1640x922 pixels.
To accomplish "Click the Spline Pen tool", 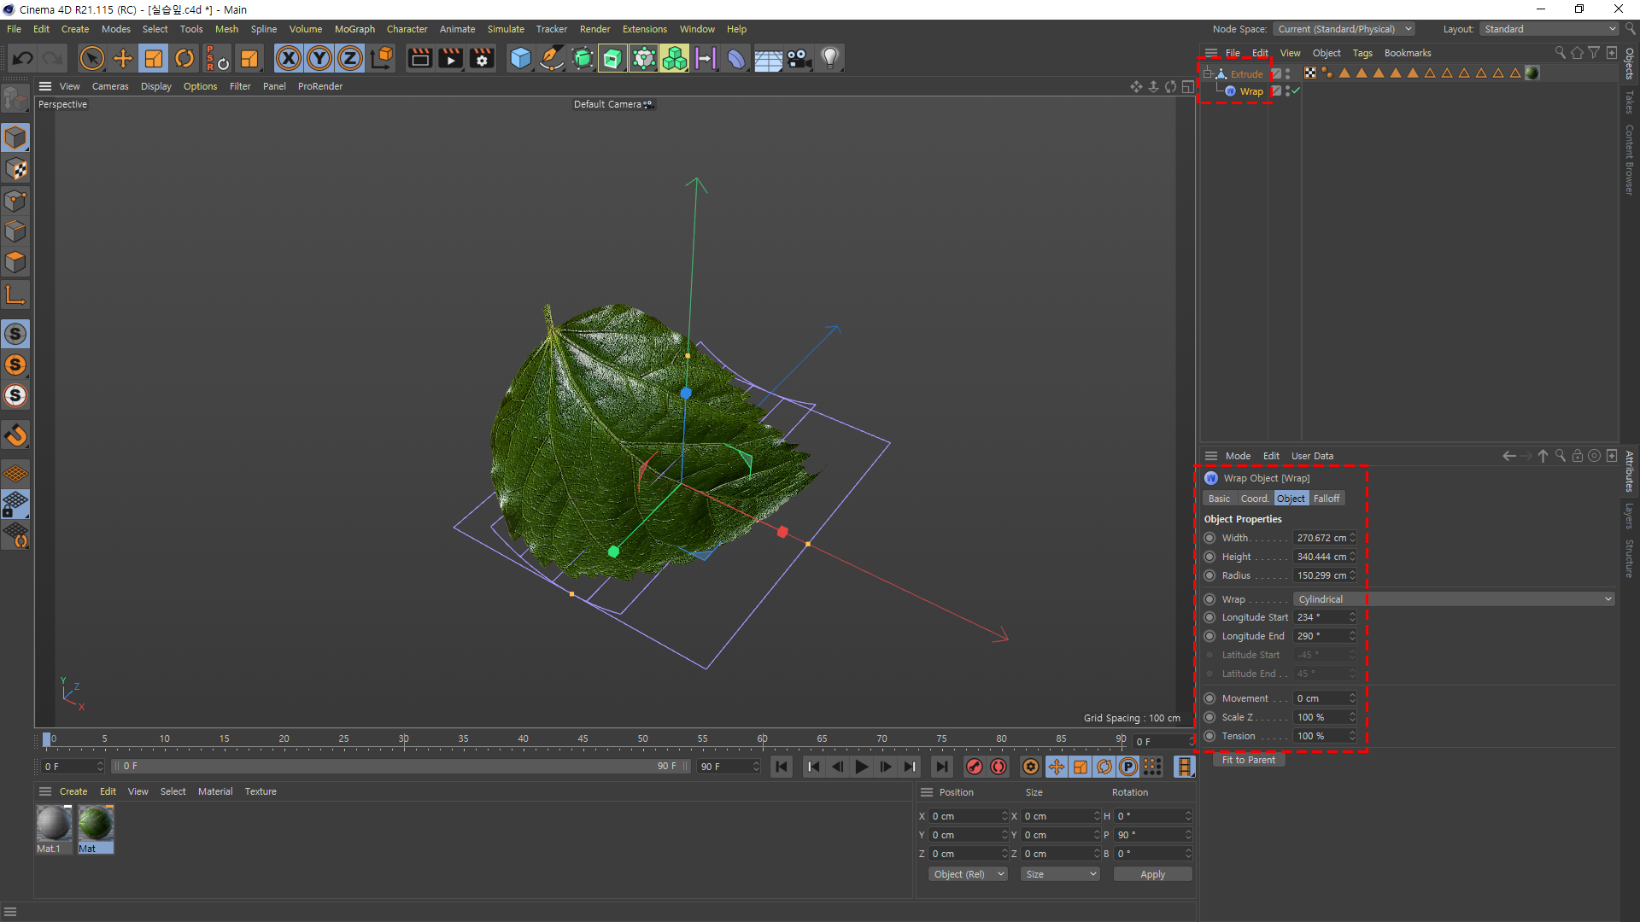I will coord(552,58).
